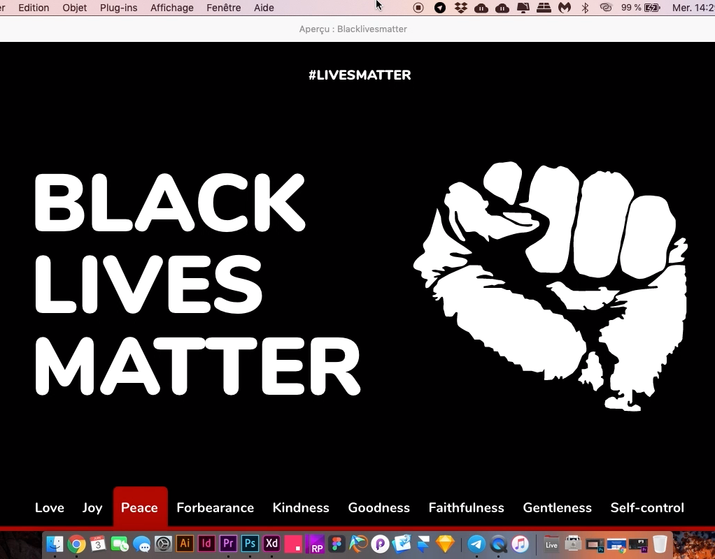The image size is (715, 559).
Task: Click the #LIVESMATTER header text
Action: (x=360, y=75)
